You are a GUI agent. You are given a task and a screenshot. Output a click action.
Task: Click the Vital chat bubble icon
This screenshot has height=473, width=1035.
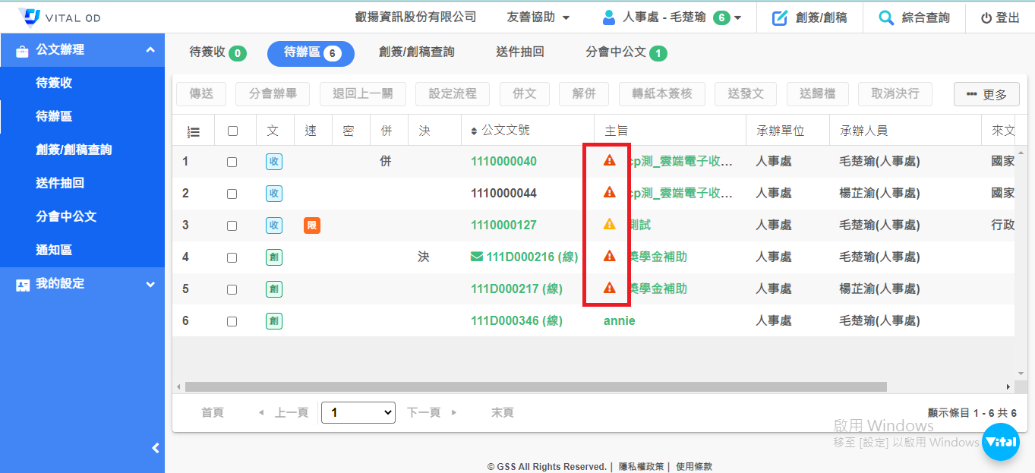pyautogui.click(x=1000, y=442)
